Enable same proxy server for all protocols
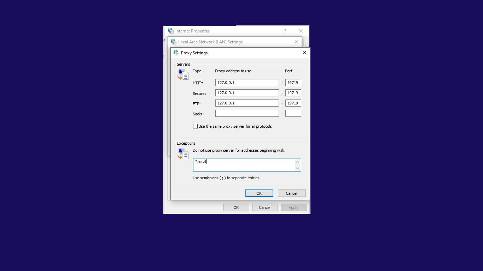 tap(195, 126)
